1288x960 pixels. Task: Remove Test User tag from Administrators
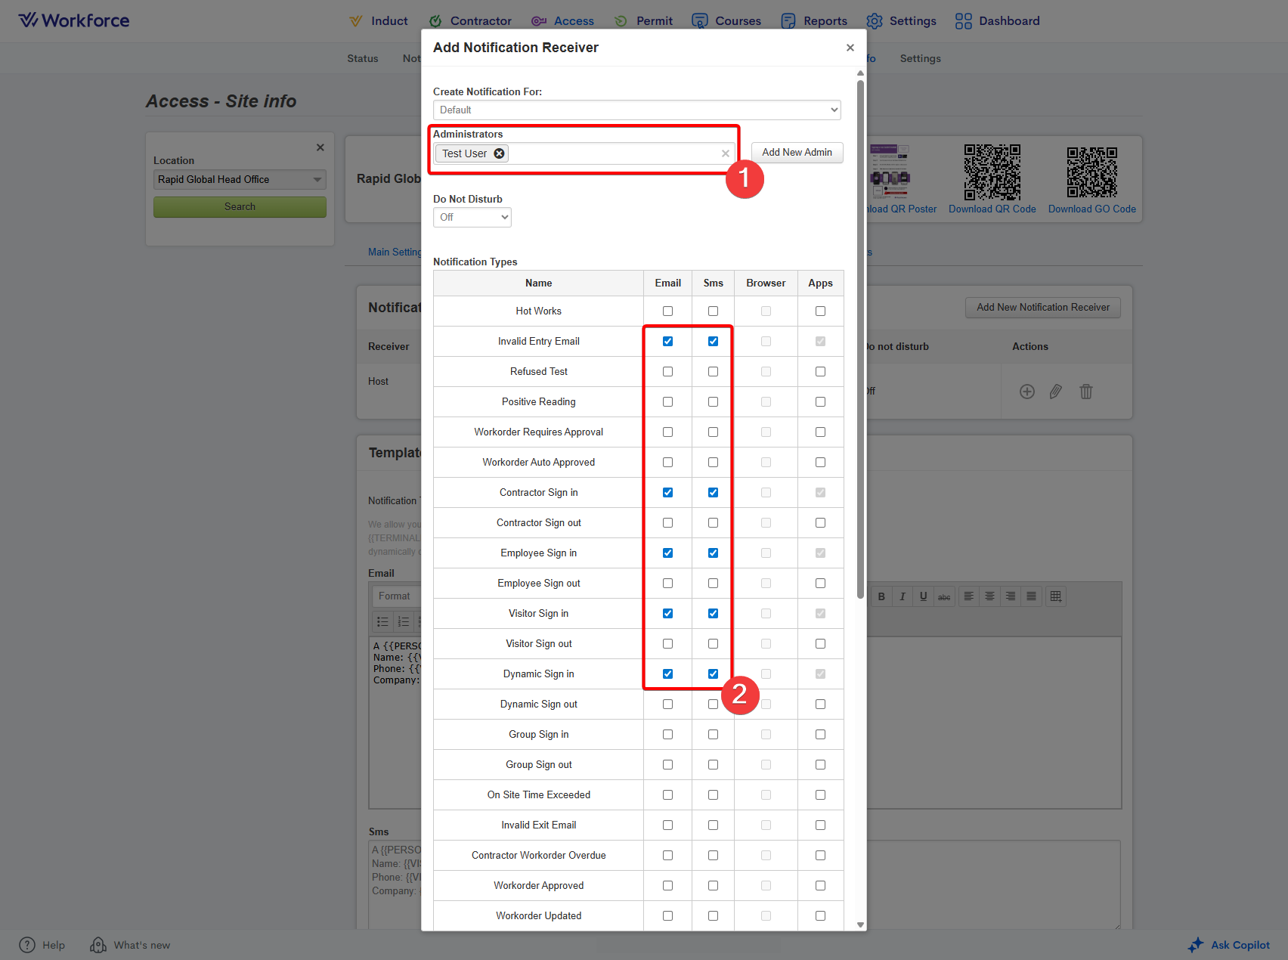499,153
